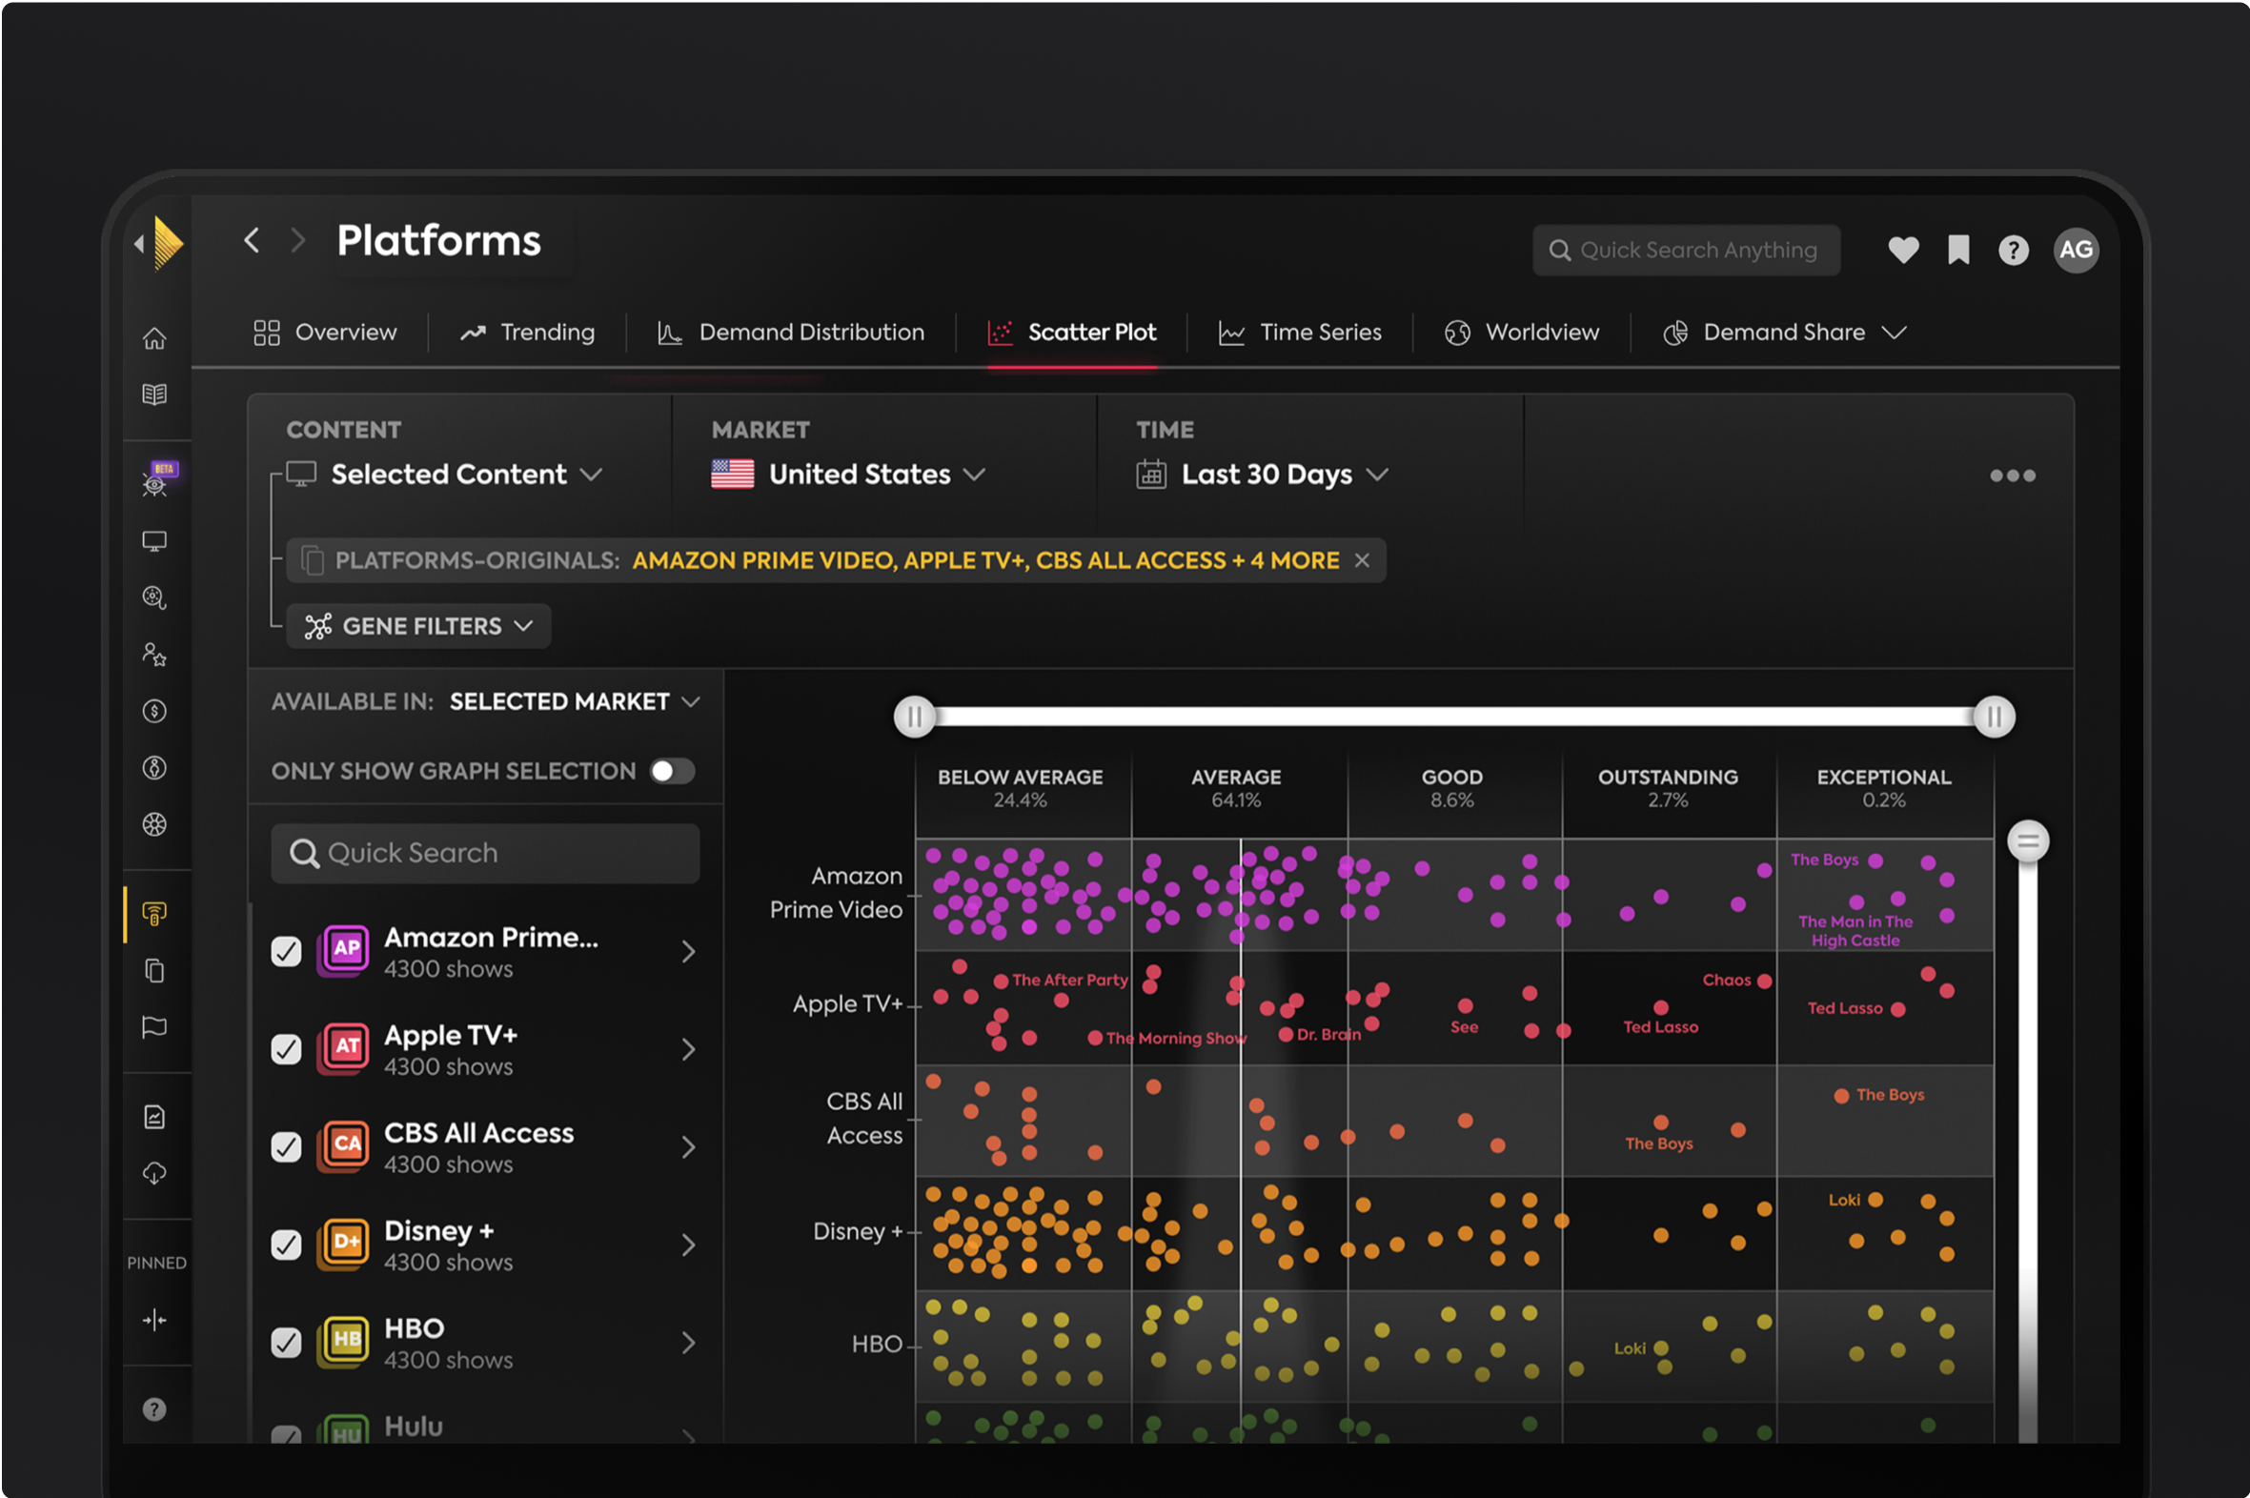
Task: Select the highlighted Platforms sidebar icon
Action: (x=154, y=914)
